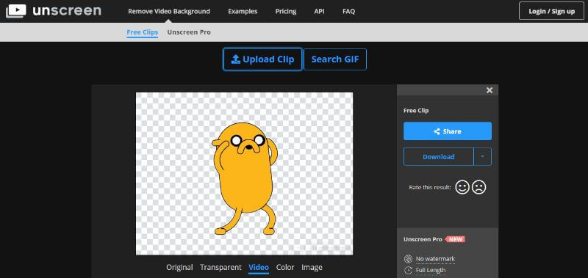This screenshot has height=278, width=588.
Task: Click the sad face rating icon
Action: (x=479, y=187)
